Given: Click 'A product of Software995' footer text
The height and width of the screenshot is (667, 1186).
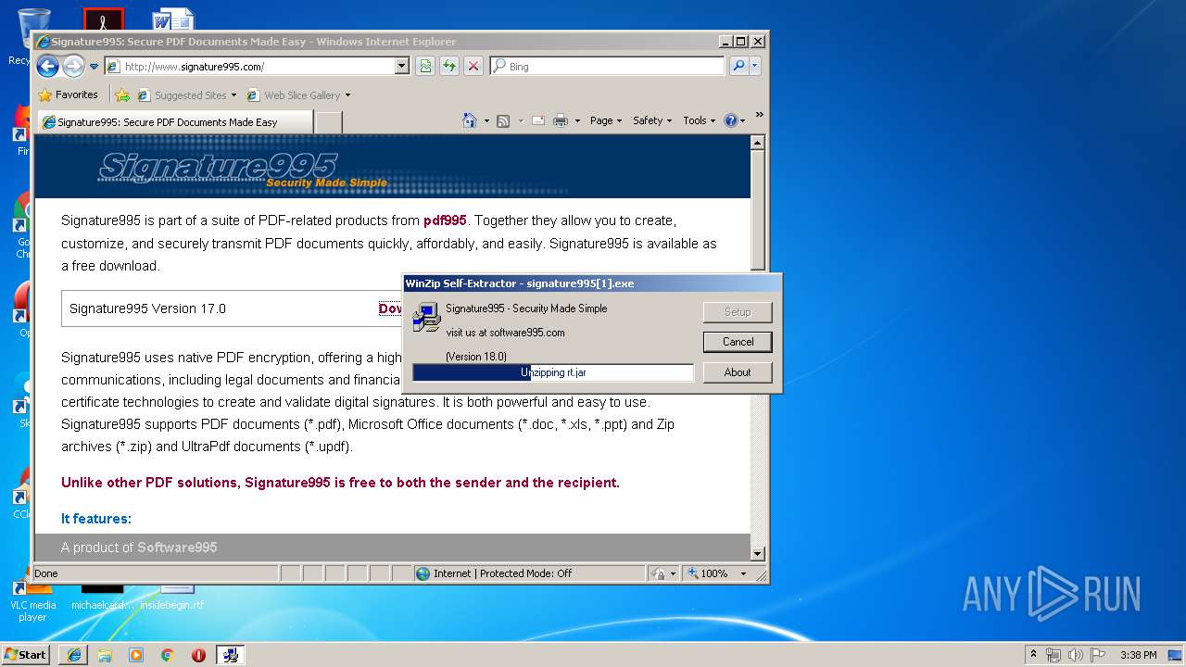Looking at the screenshot, I should click(139, 547).
